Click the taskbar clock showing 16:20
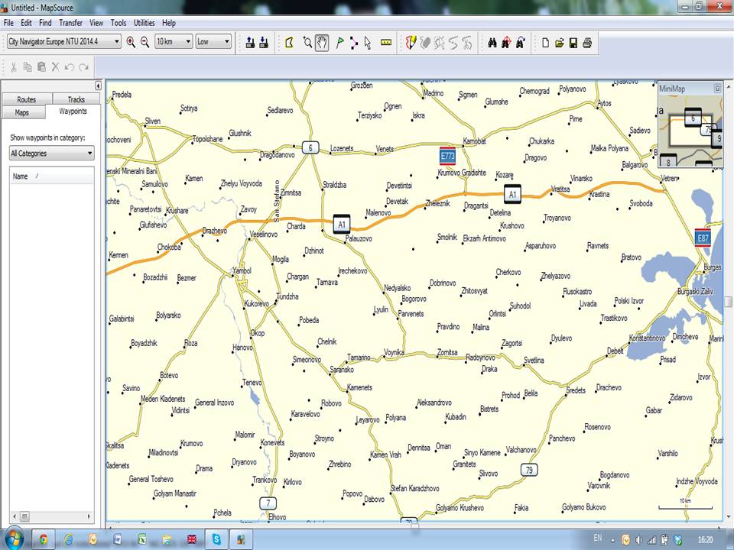 tap(706, 540)
